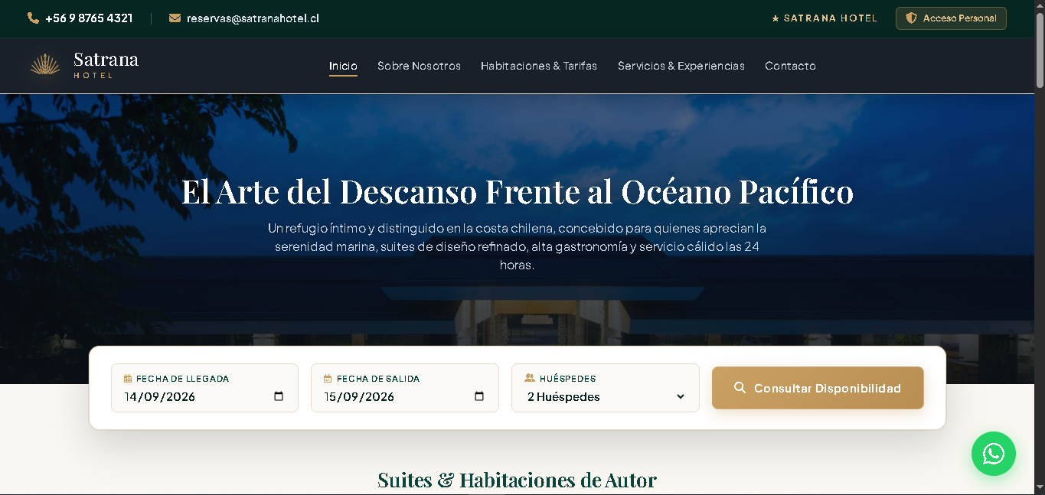Click the calendar icon beside FECHA DE SALIDA label

(x=328, y=379)
